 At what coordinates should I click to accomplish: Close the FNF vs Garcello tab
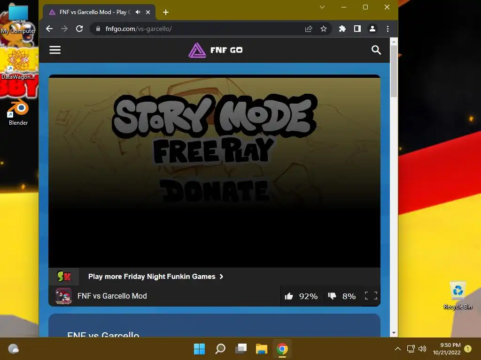(x=148, y=12)
